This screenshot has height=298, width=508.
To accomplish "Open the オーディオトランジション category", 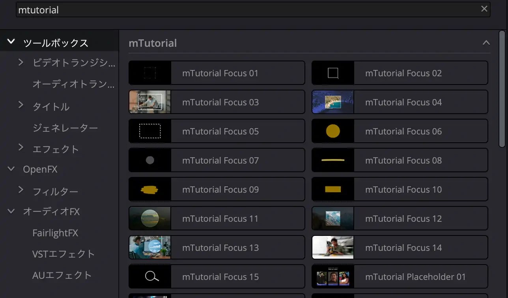I will (73, 84).
